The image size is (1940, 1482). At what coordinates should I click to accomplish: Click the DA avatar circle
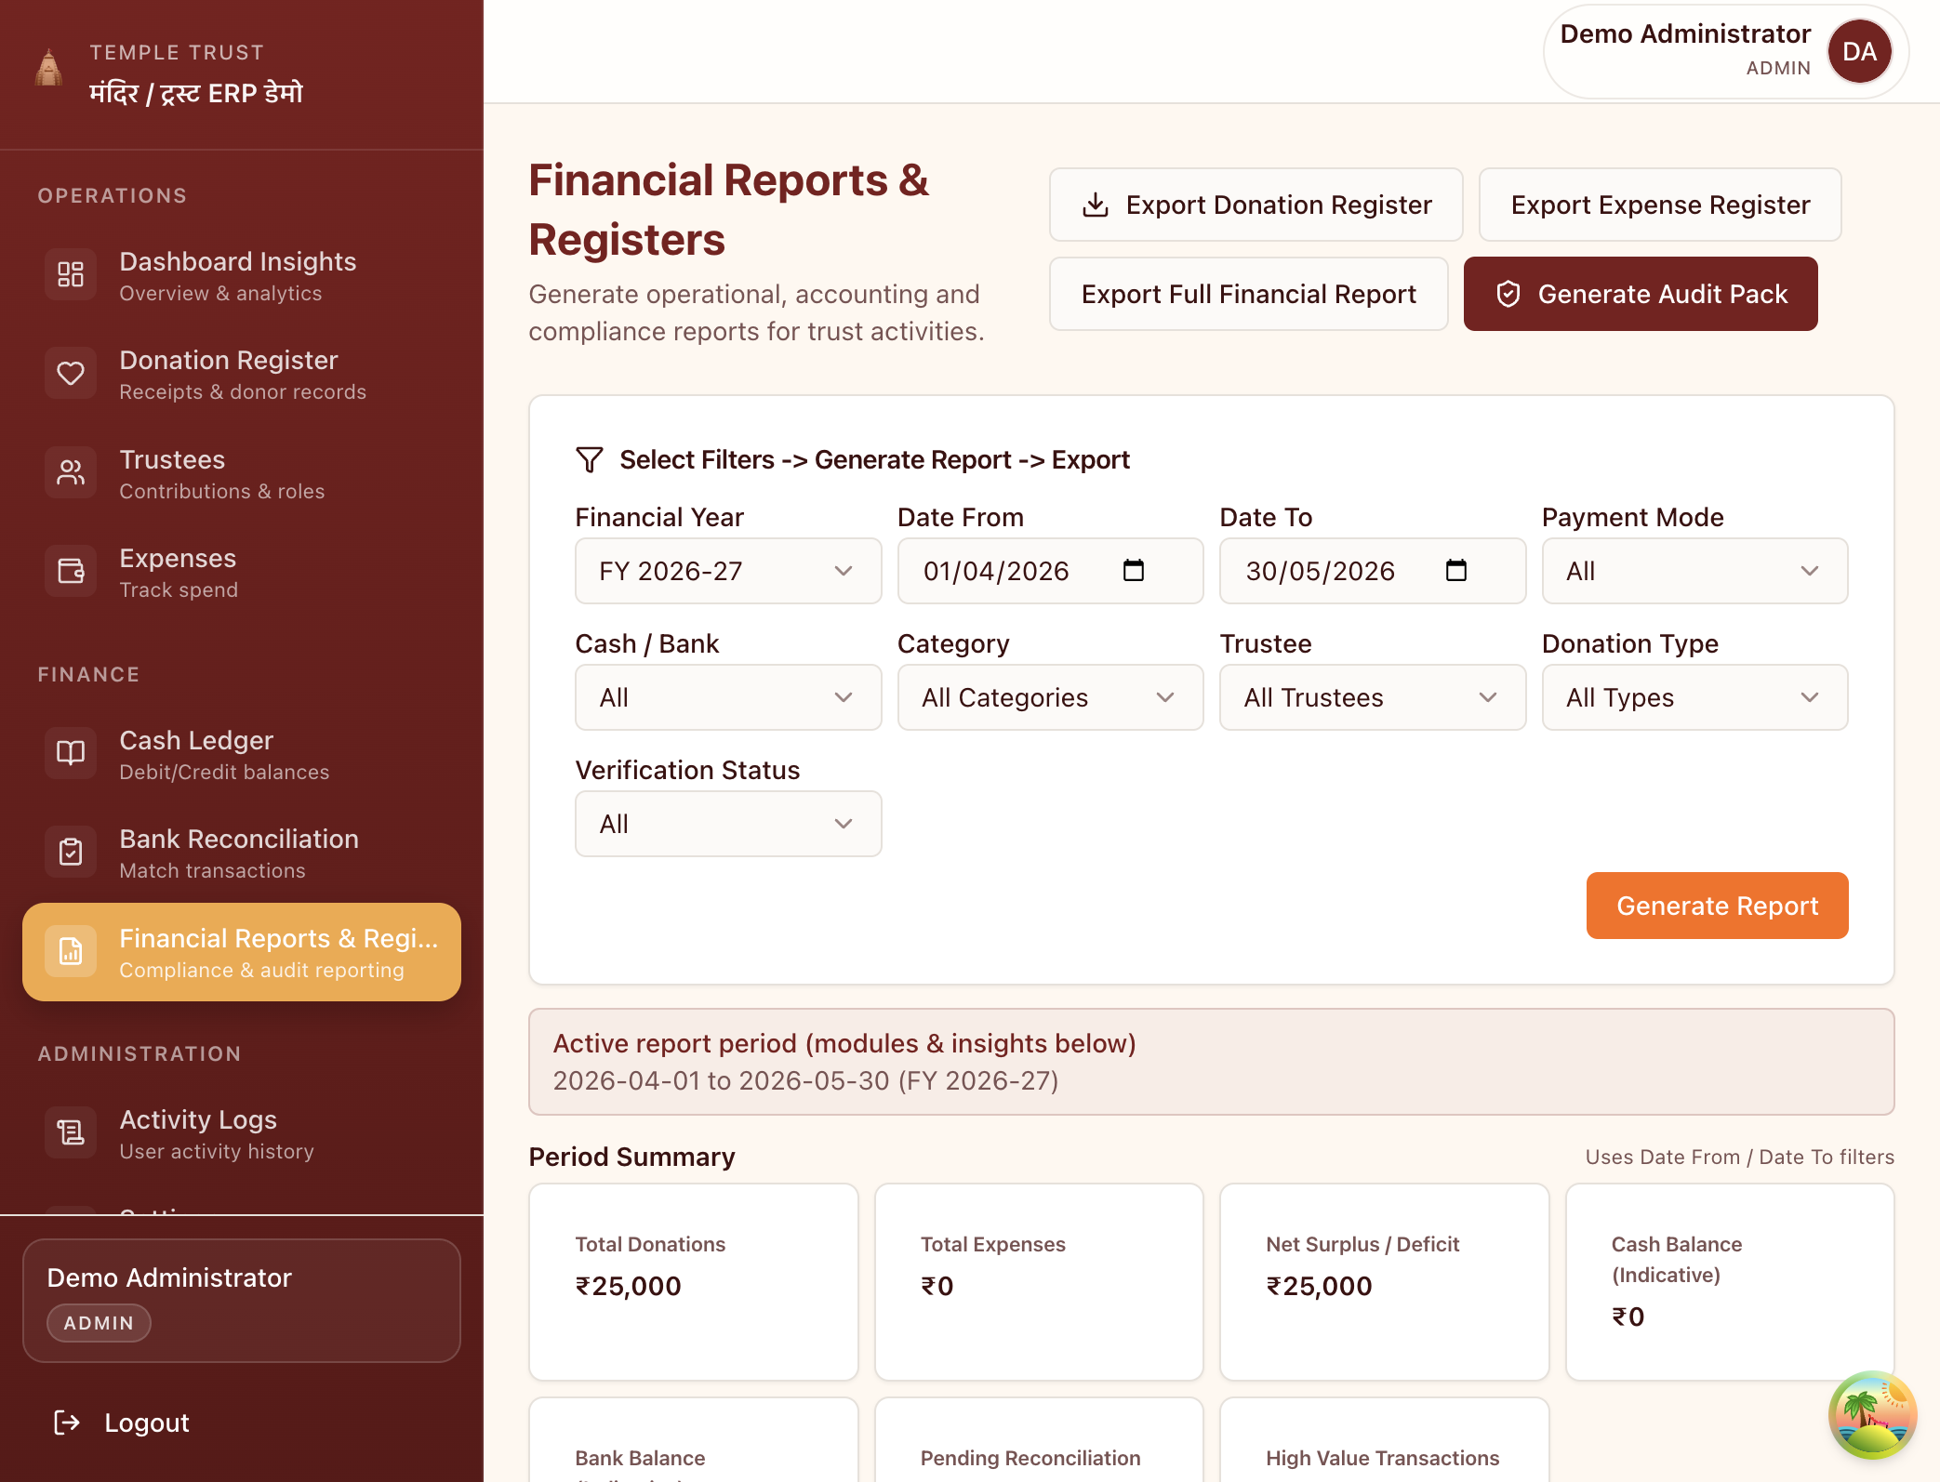click(x=1860, y=51)
